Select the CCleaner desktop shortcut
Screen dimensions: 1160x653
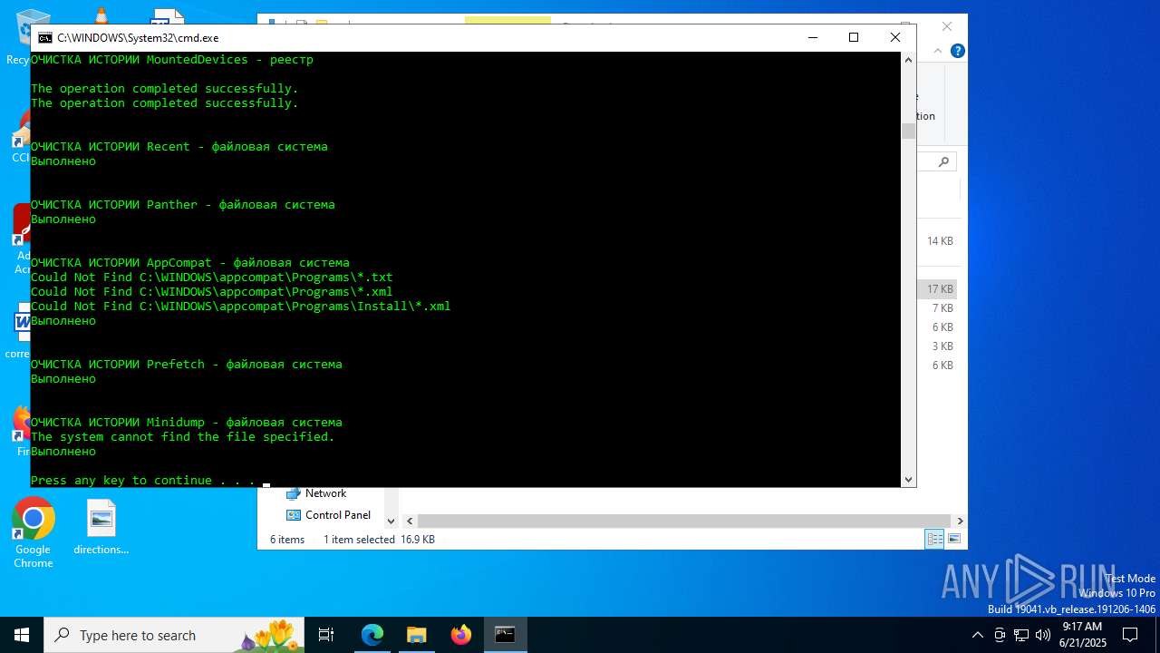(19, 136)
